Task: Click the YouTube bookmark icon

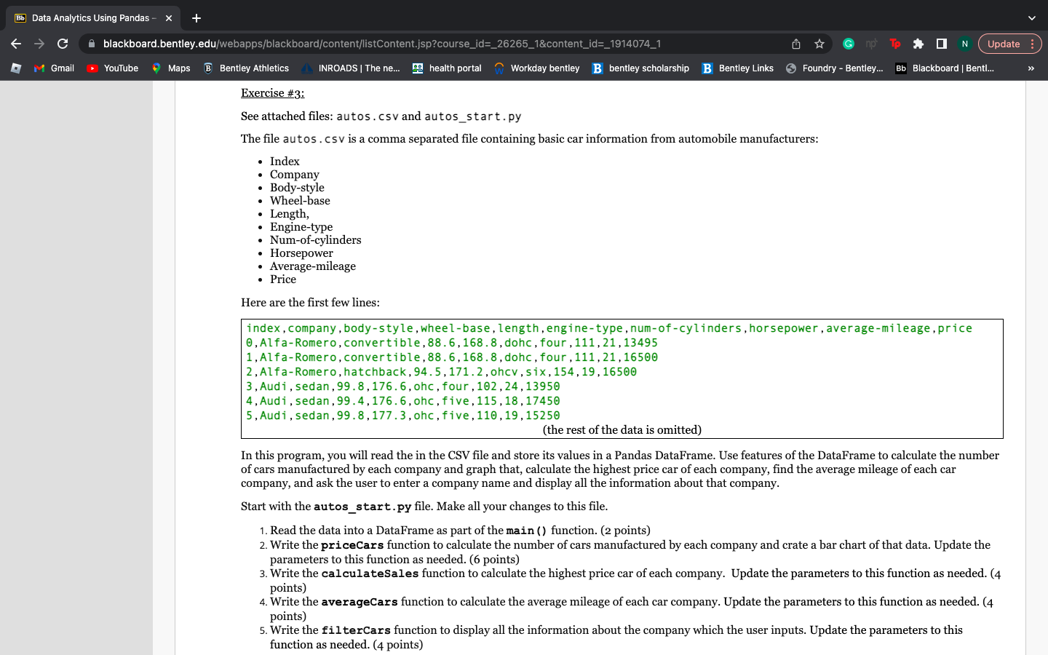Action: [91, 68]
